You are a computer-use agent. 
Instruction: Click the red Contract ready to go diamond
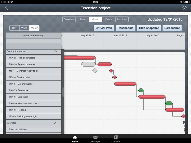tap(111, 71)
